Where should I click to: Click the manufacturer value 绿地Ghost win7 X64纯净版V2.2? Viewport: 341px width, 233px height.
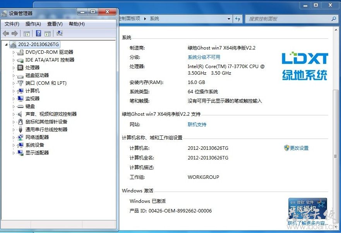(221, 48)
